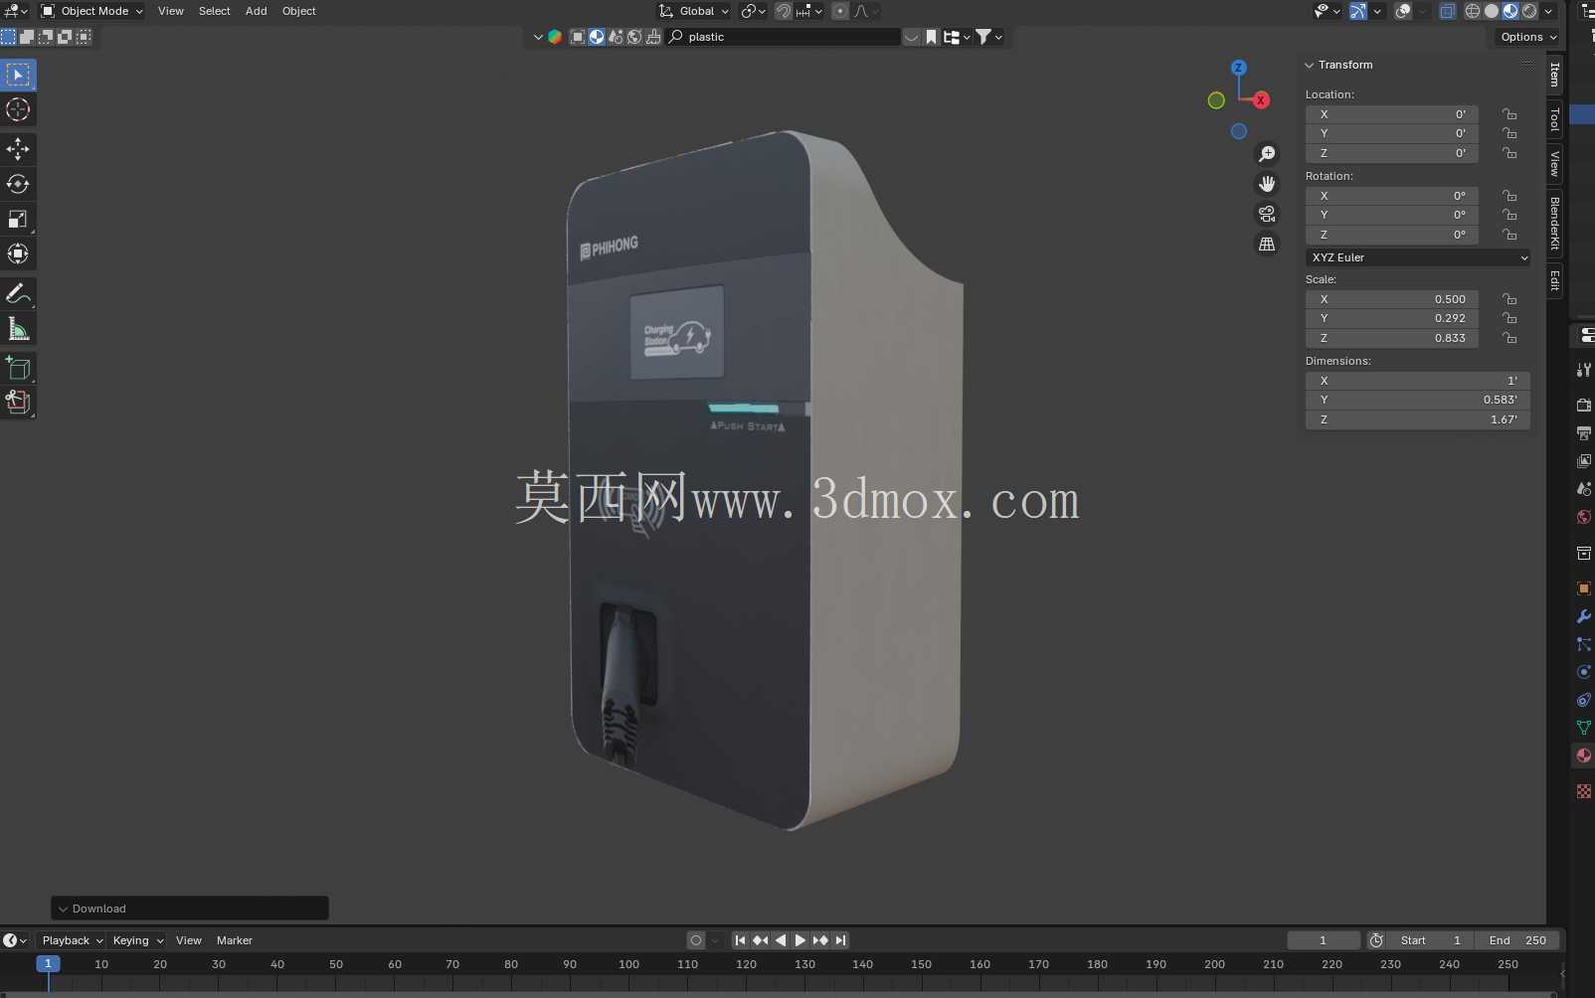Open the World properties globe tab
This screenshot has height=998, width=1595.
[1583, 517]
